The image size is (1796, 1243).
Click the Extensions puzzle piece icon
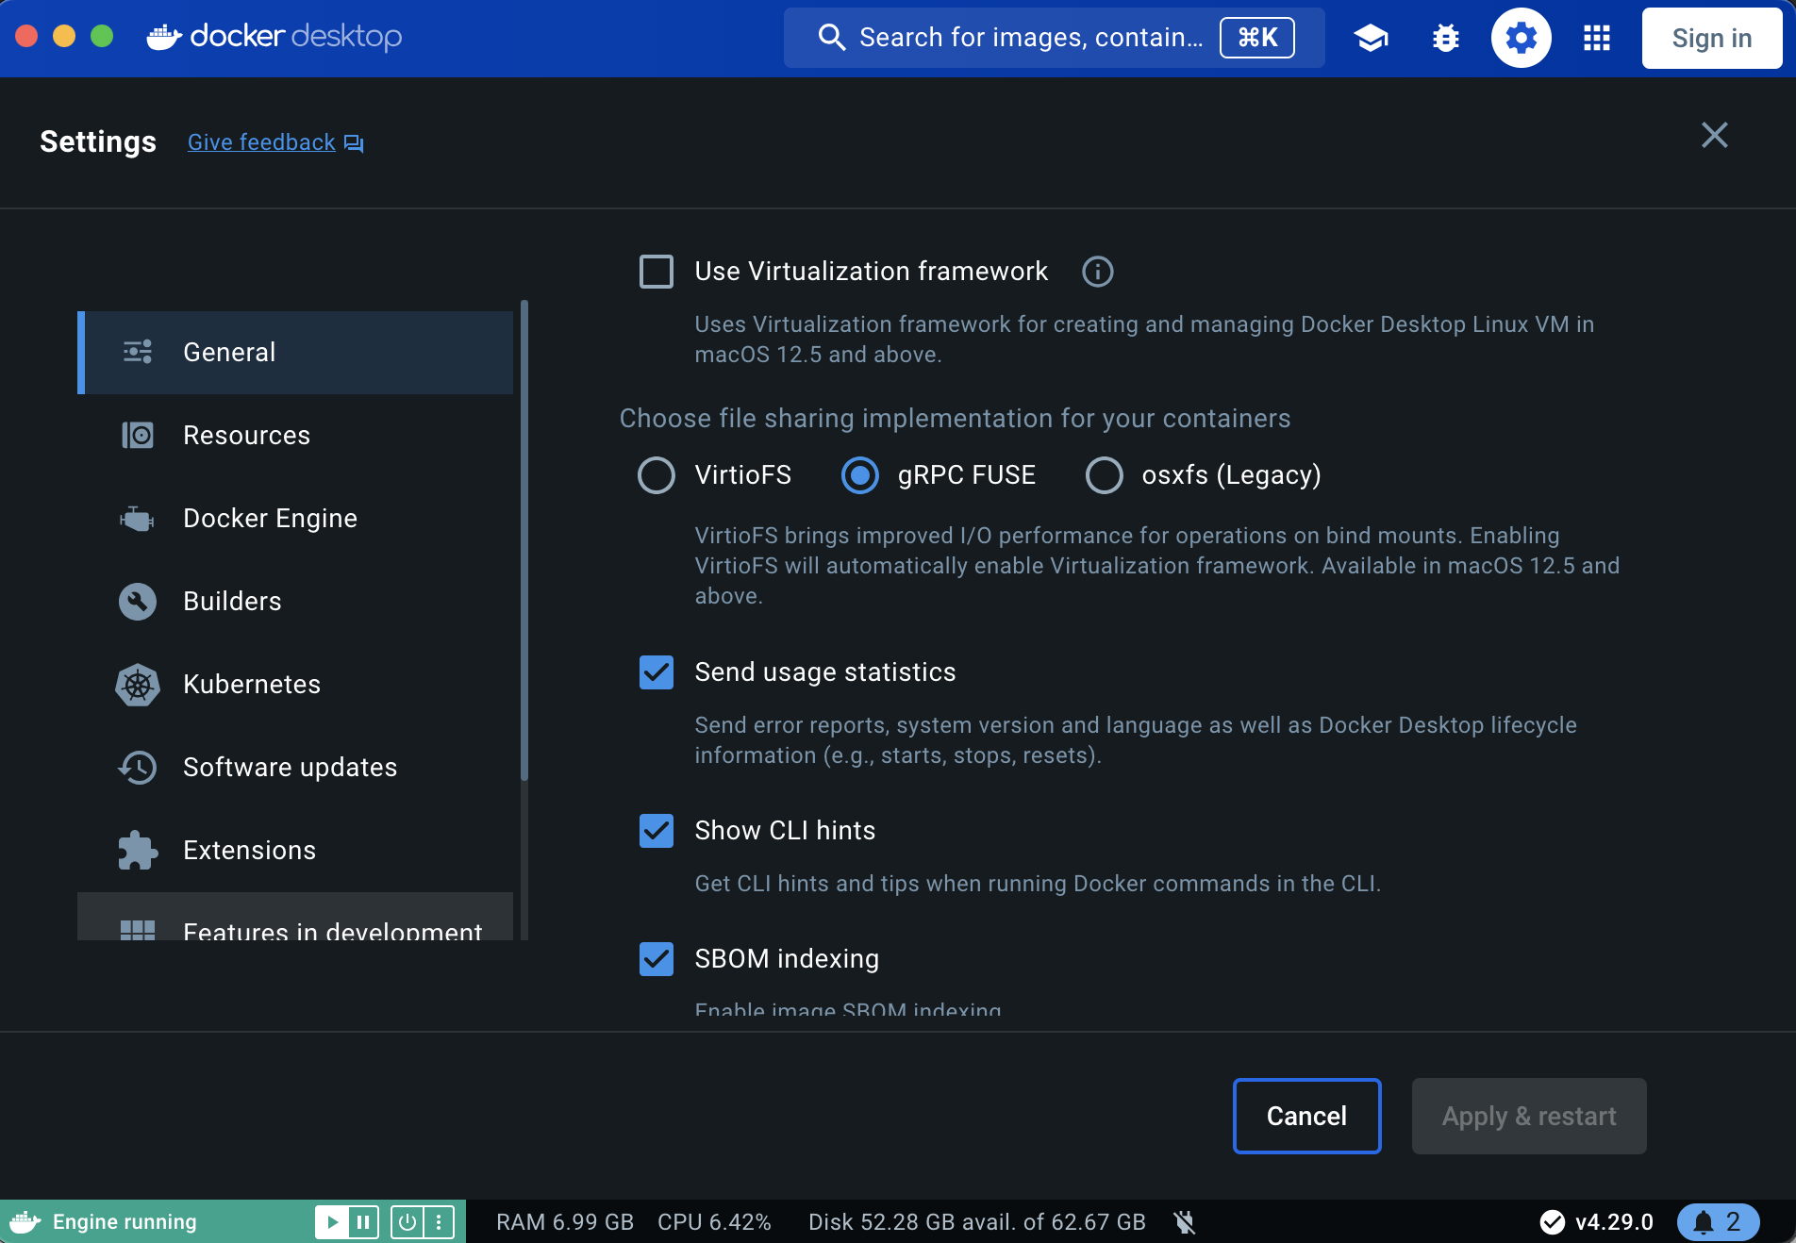pyautogui.click(x=138, y=850)
